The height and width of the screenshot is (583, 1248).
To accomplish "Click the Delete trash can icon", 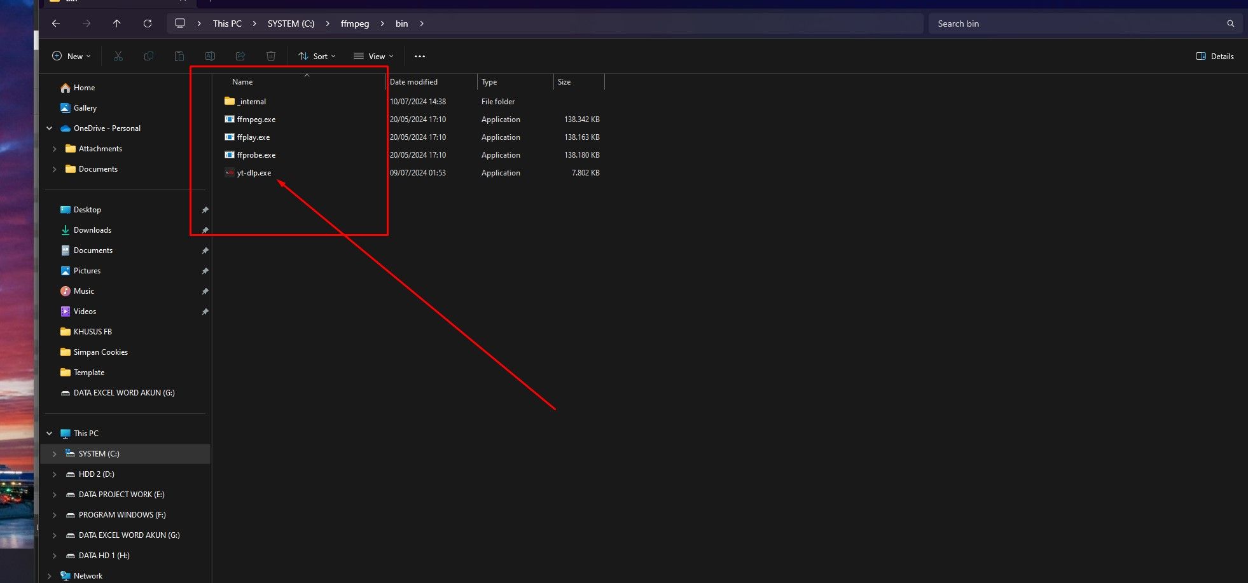I will (271, 56).
